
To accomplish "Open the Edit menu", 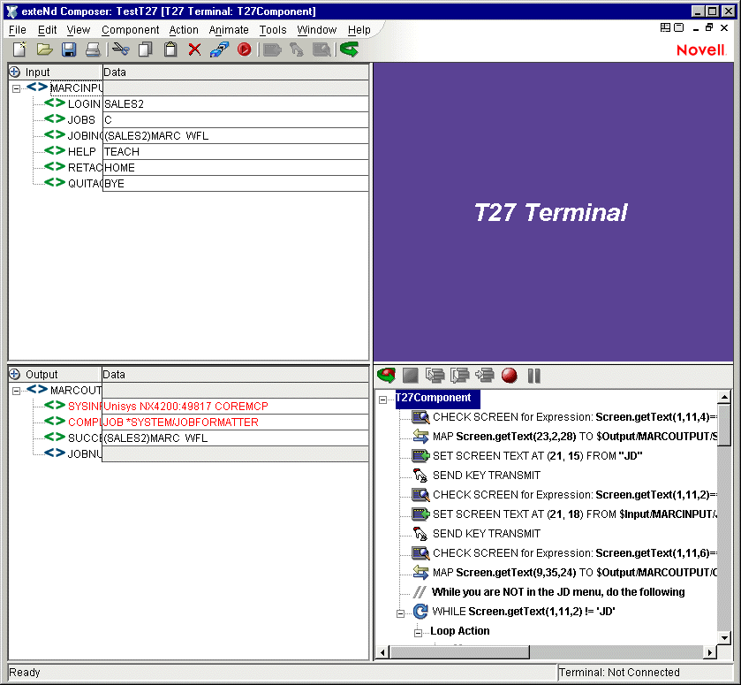I will coord(48,30).
